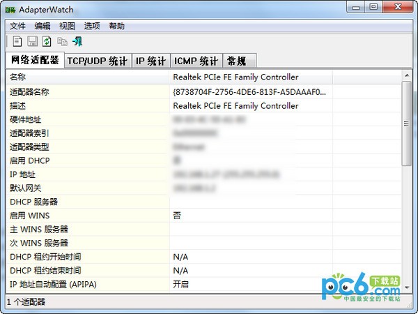Open the 编辑 menu
The height and width of the screenshot is (314, 418).
[42, 26]
